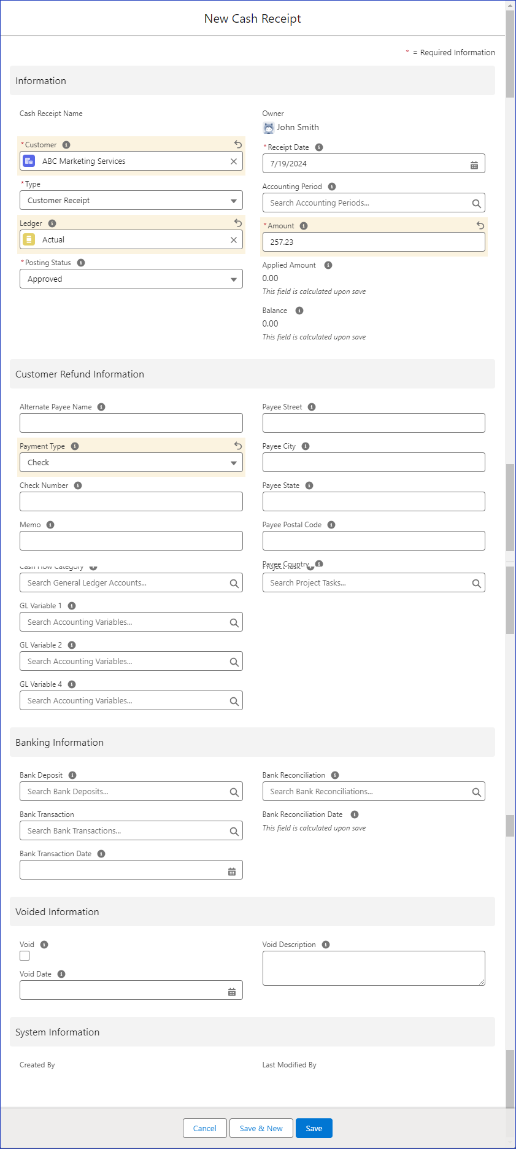The height and width of the screenshot is (1149, 516).
Task: Show the Bank Reconciliation Date info tooltip
Action: coord(355,814)
